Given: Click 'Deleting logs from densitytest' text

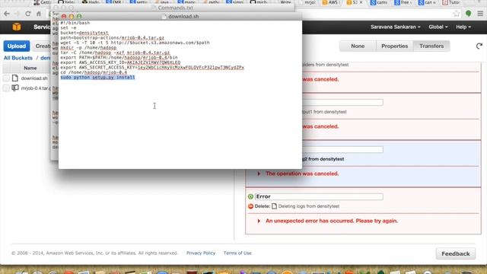Looking at the screenshot, I should [x=309, y=206].
